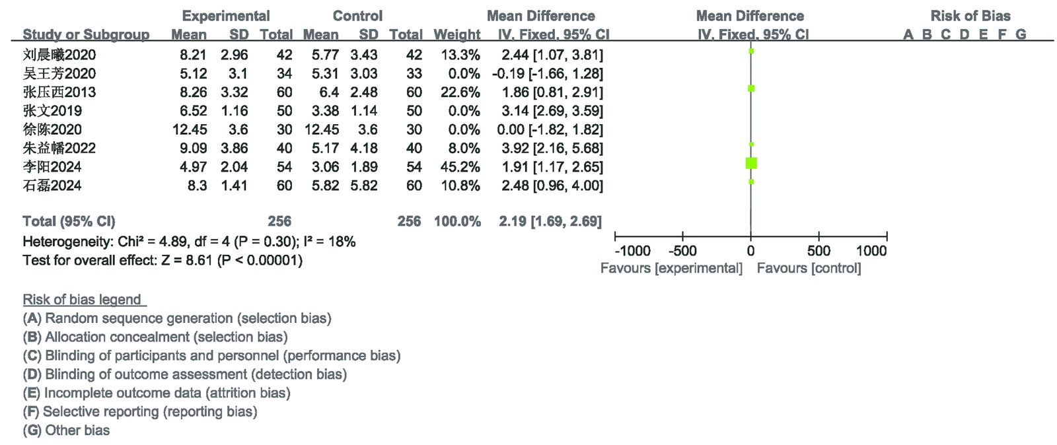Click the 'Risk of Bias' header
This screenshot has width=1057, height=445.
[x=970, y=16]
